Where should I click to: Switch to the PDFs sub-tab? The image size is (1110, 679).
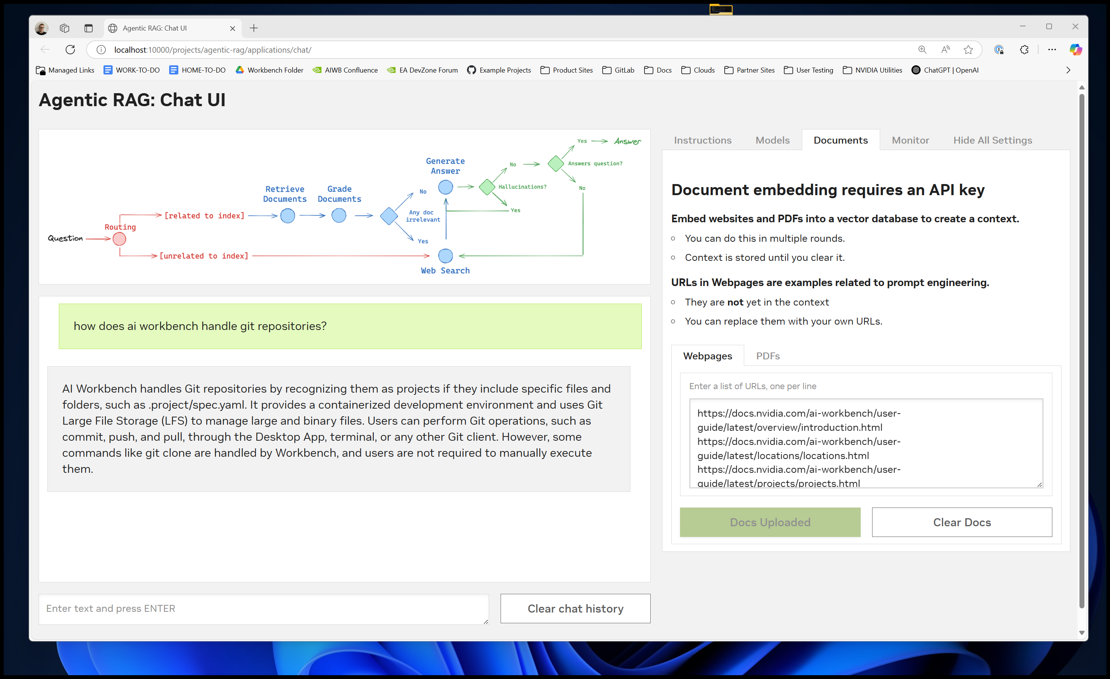point(767,356)
